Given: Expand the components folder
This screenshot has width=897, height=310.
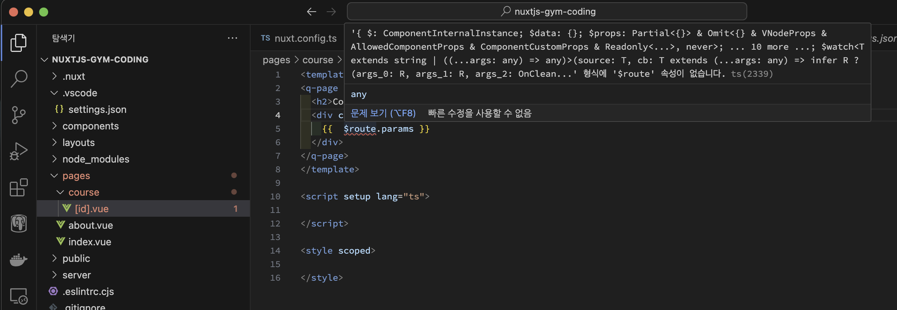Looking at the screenshot, I should (55, 126).
